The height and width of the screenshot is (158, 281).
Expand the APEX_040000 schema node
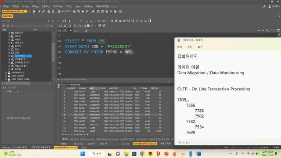coord(6,76)
